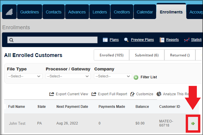Open the Lenders tab
The image size is (203, 135).
coord(100,12)
